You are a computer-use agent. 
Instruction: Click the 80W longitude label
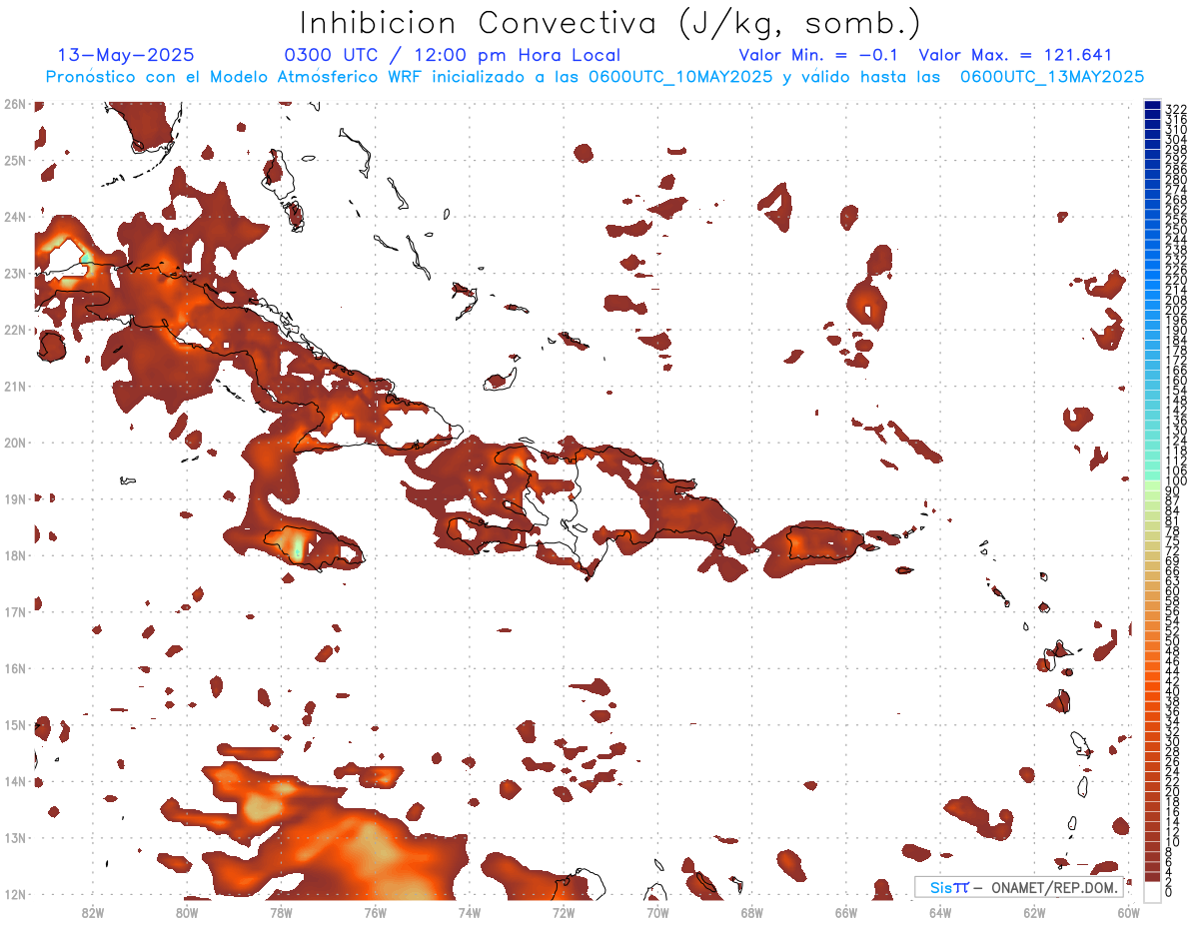[186, 912]
